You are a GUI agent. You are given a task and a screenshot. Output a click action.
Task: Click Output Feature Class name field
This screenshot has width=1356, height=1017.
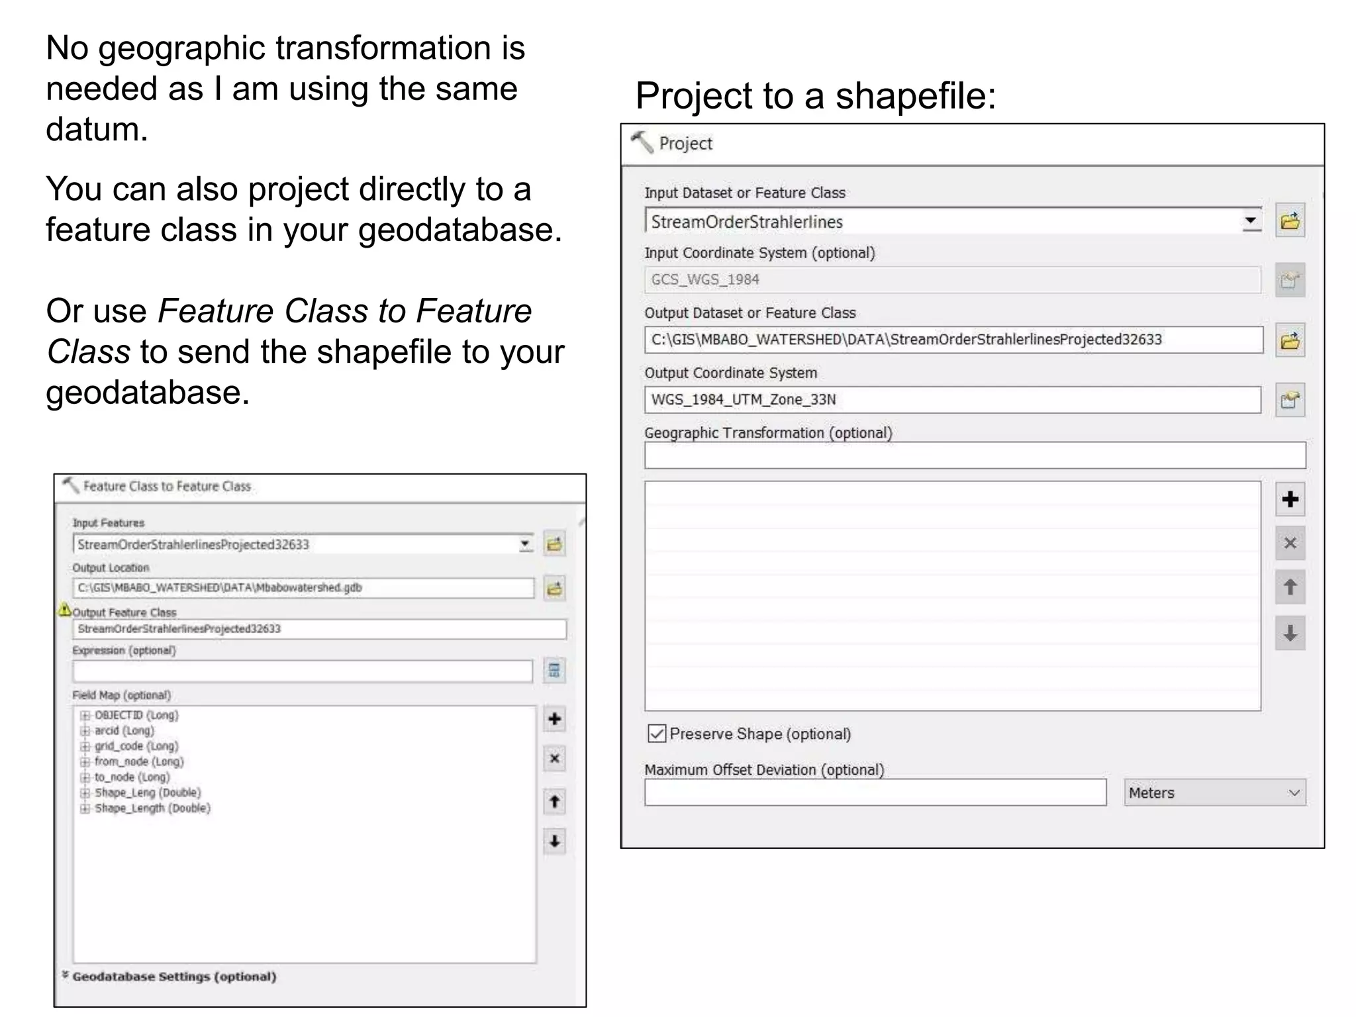(320, 629)
